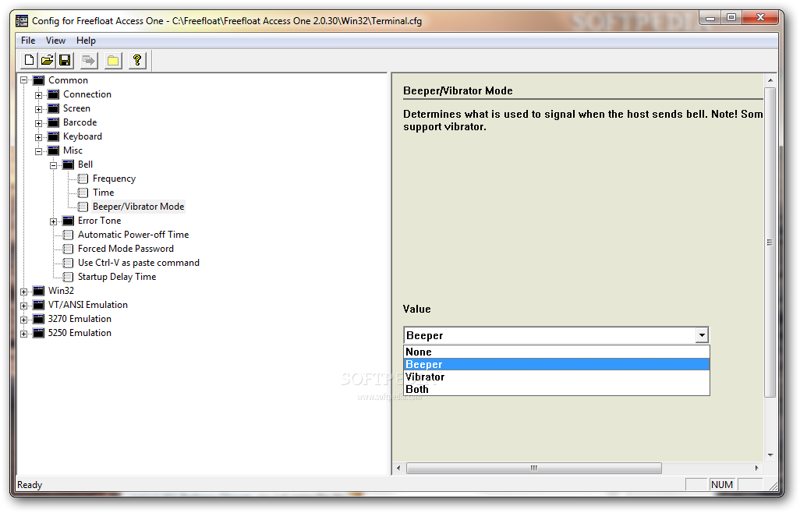Click the Save floppy disk icon
The image size is (800, 513).
[x=65, y=61]
